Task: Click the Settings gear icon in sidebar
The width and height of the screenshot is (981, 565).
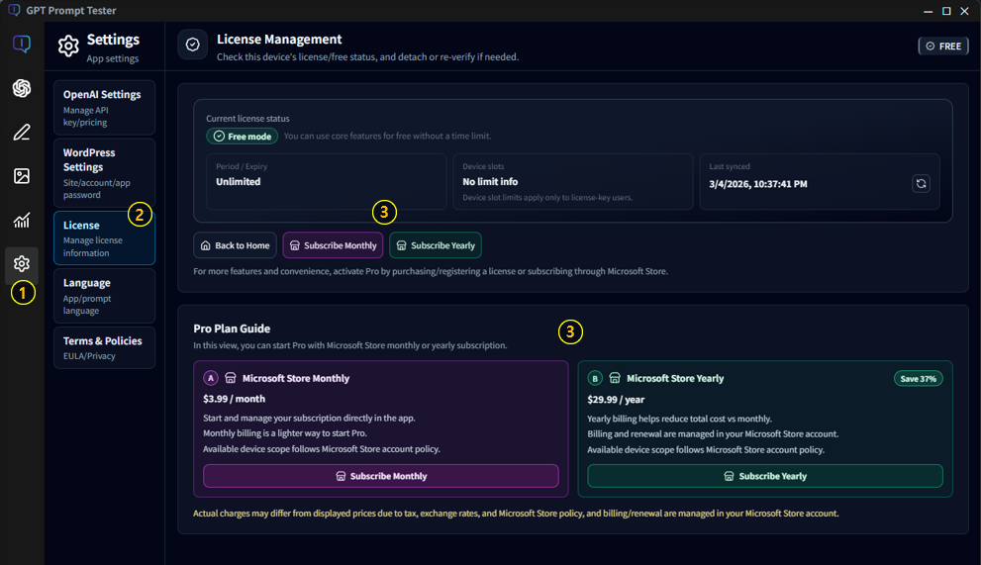Action: 22,263
